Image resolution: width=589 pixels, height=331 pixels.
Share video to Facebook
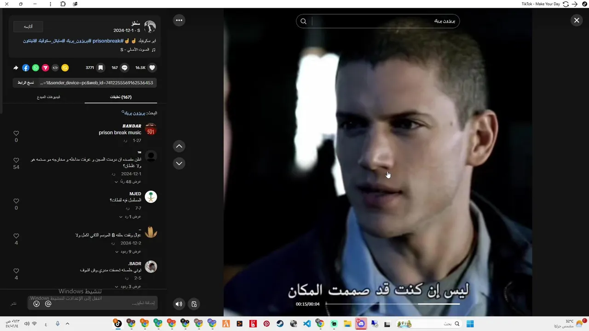26,68
